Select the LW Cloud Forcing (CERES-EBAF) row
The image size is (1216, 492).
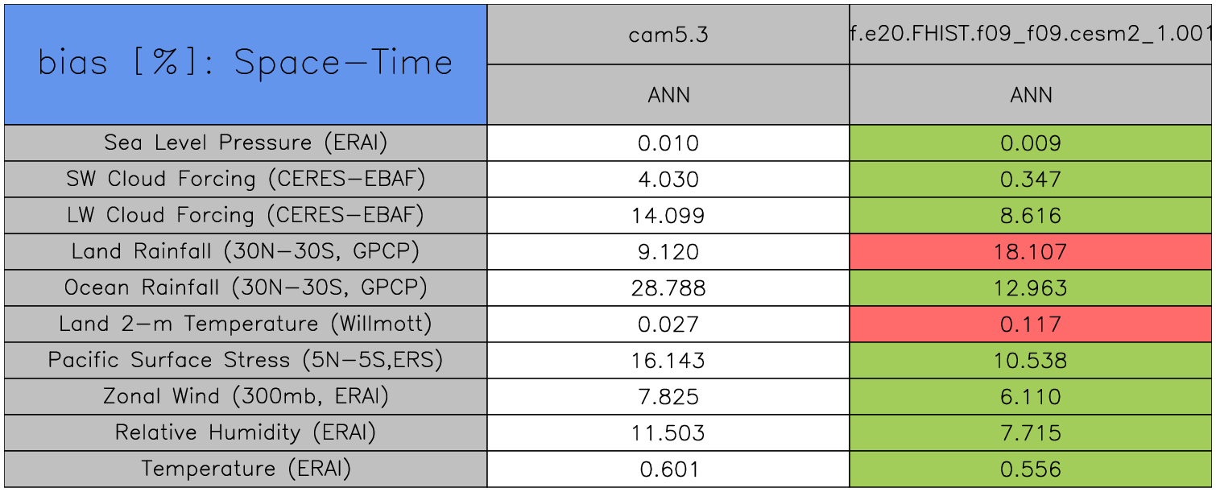[246, 215]
